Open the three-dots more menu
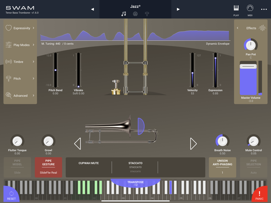Viewport: 271px width, 203px height. (264, 9)
